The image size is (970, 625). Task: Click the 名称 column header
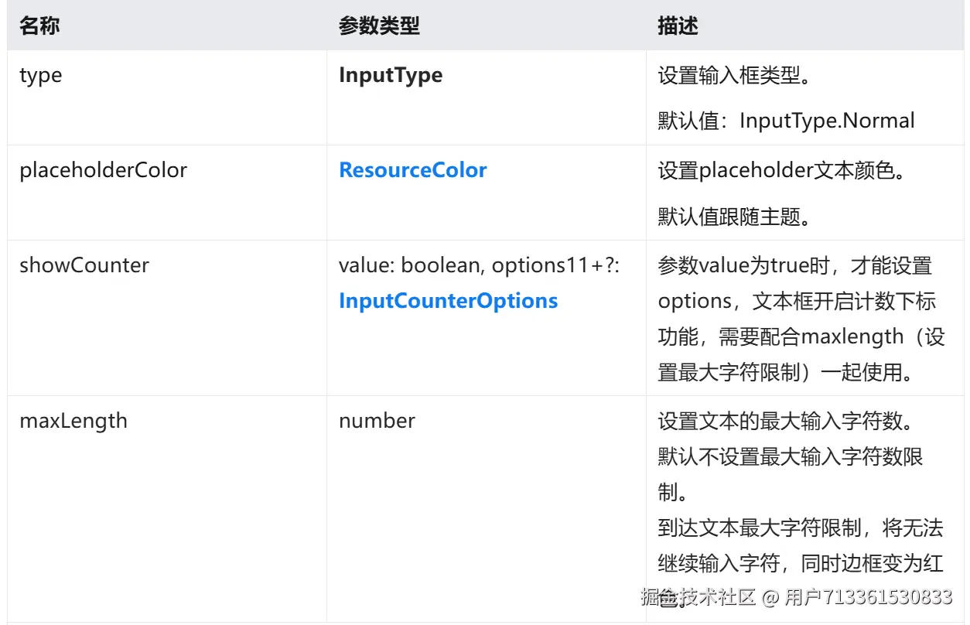pyautogui.click(x=39, y=26)
